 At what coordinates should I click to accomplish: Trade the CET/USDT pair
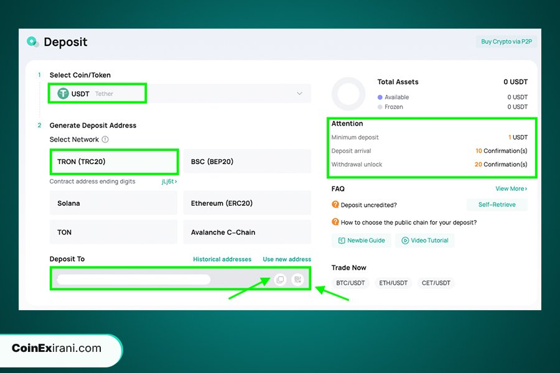pos(436,283)
